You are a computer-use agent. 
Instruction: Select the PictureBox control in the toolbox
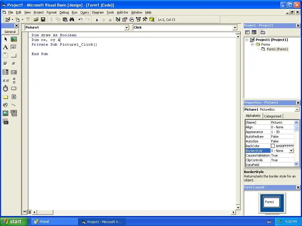14,39
